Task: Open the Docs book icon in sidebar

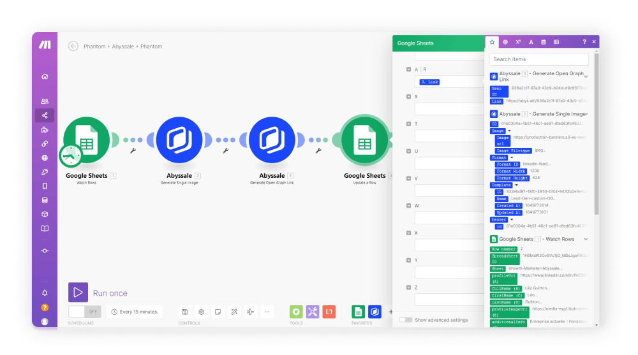Action: click(45, 229)
